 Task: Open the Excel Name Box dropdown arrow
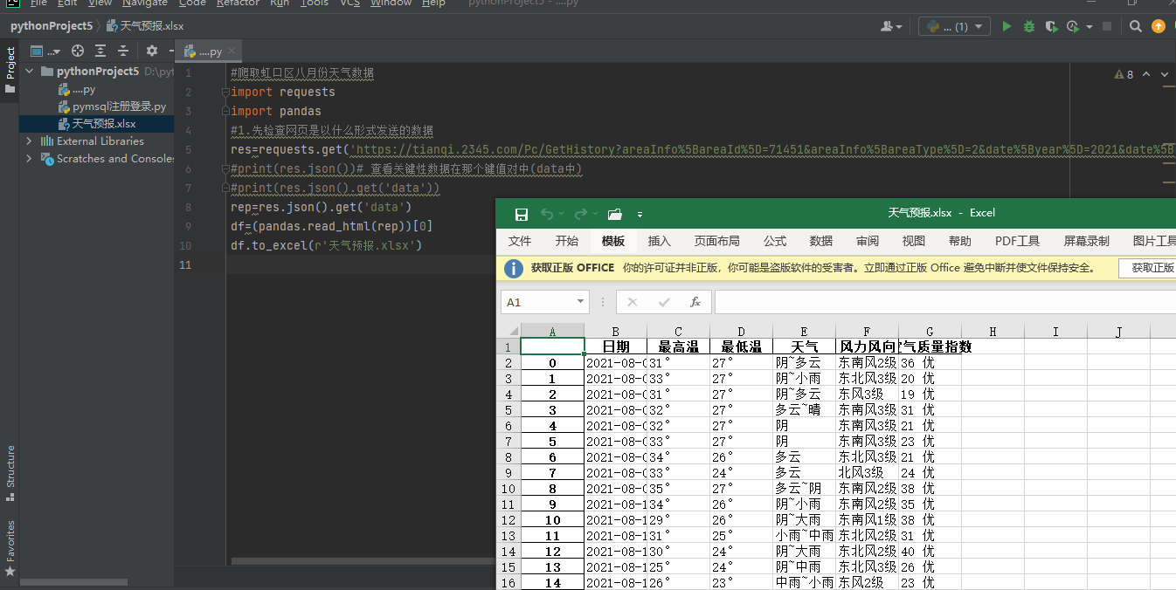point(581,302)
